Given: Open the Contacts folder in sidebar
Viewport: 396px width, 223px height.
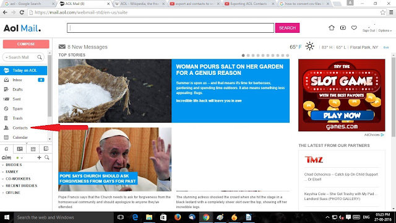Looking at the screenshot, I should click(x=20, y=128).
